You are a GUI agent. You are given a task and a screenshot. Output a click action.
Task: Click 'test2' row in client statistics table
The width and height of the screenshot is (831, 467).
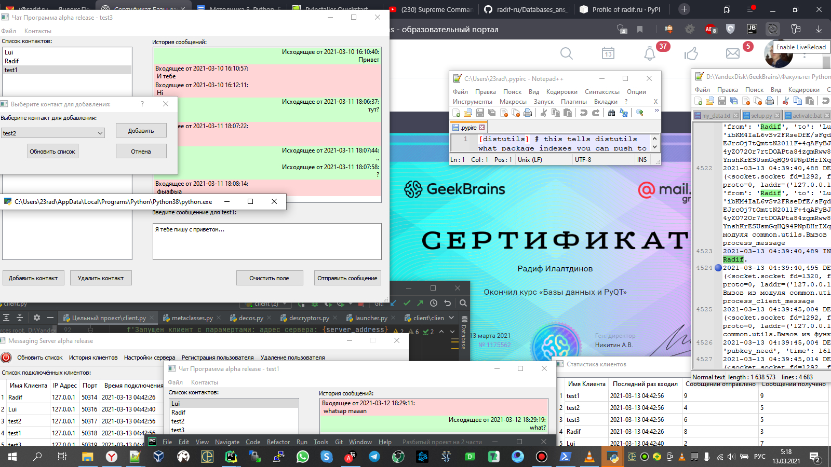tap(694, 408)
